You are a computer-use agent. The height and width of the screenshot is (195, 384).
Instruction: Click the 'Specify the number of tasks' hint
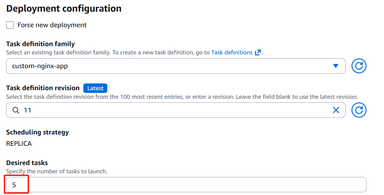[57, 171]
